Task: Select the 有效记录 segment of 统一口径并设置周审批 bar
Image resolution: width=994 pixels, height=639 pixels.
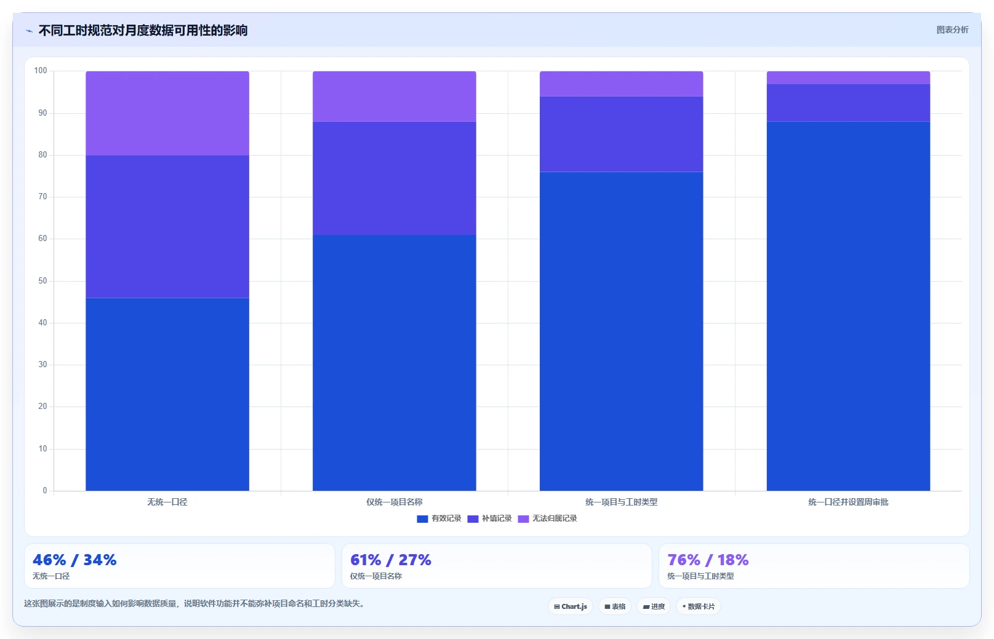Action: pos(848,306)
